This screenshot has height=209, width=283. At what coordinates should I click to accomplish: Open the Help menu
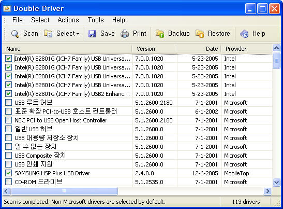click(118, 20)
